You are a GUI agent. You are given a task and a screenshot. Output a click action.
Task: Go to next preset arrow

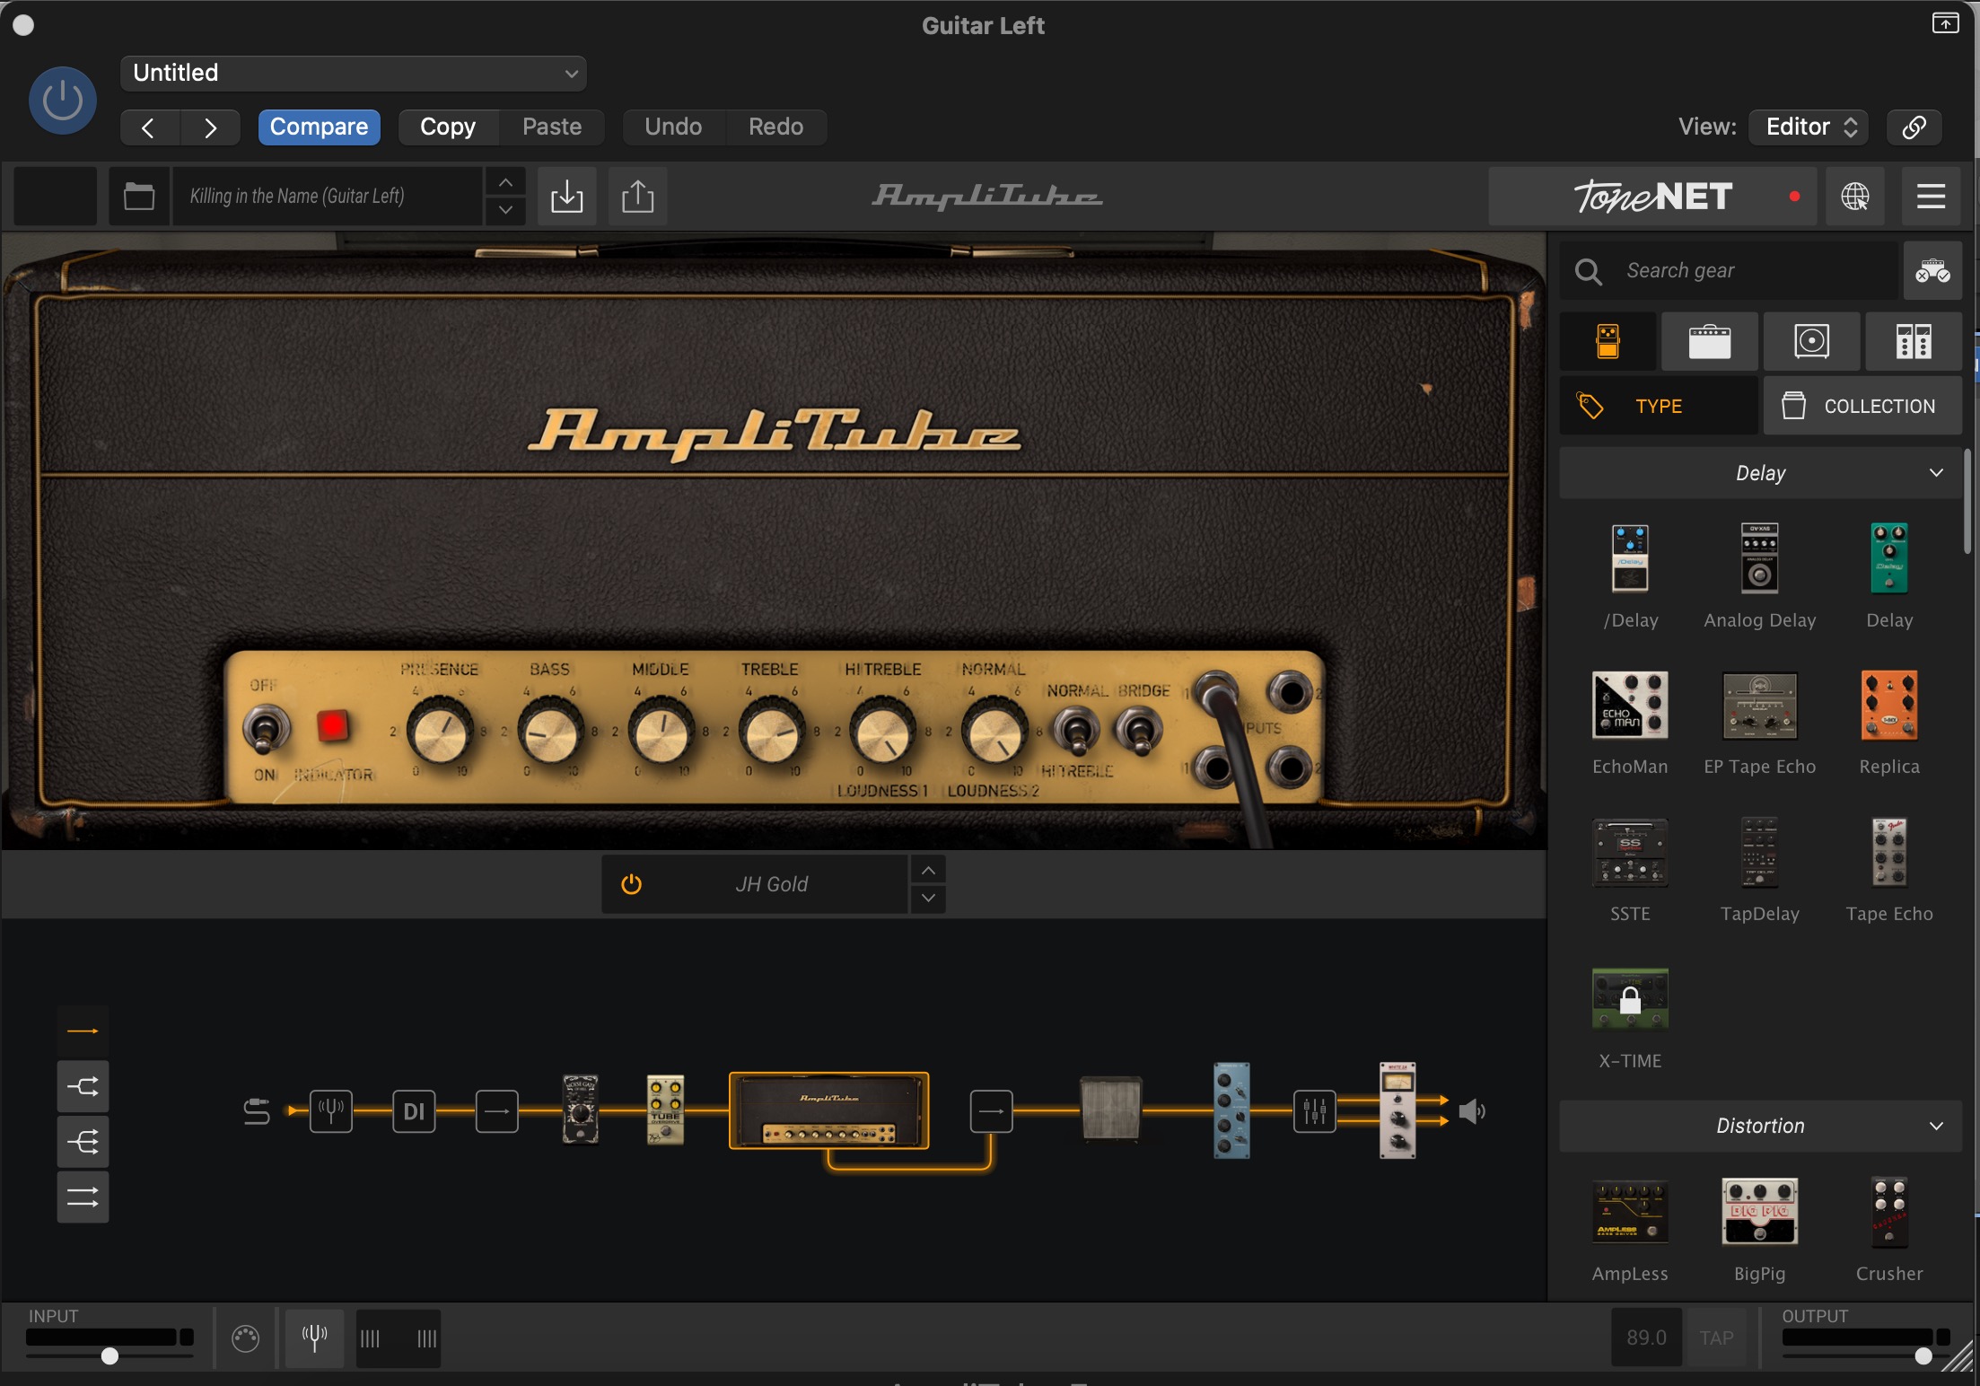(x=210, y=127)
